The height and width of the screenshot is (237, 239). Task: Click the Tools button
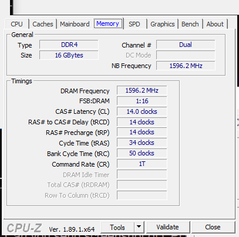[117, 228]
